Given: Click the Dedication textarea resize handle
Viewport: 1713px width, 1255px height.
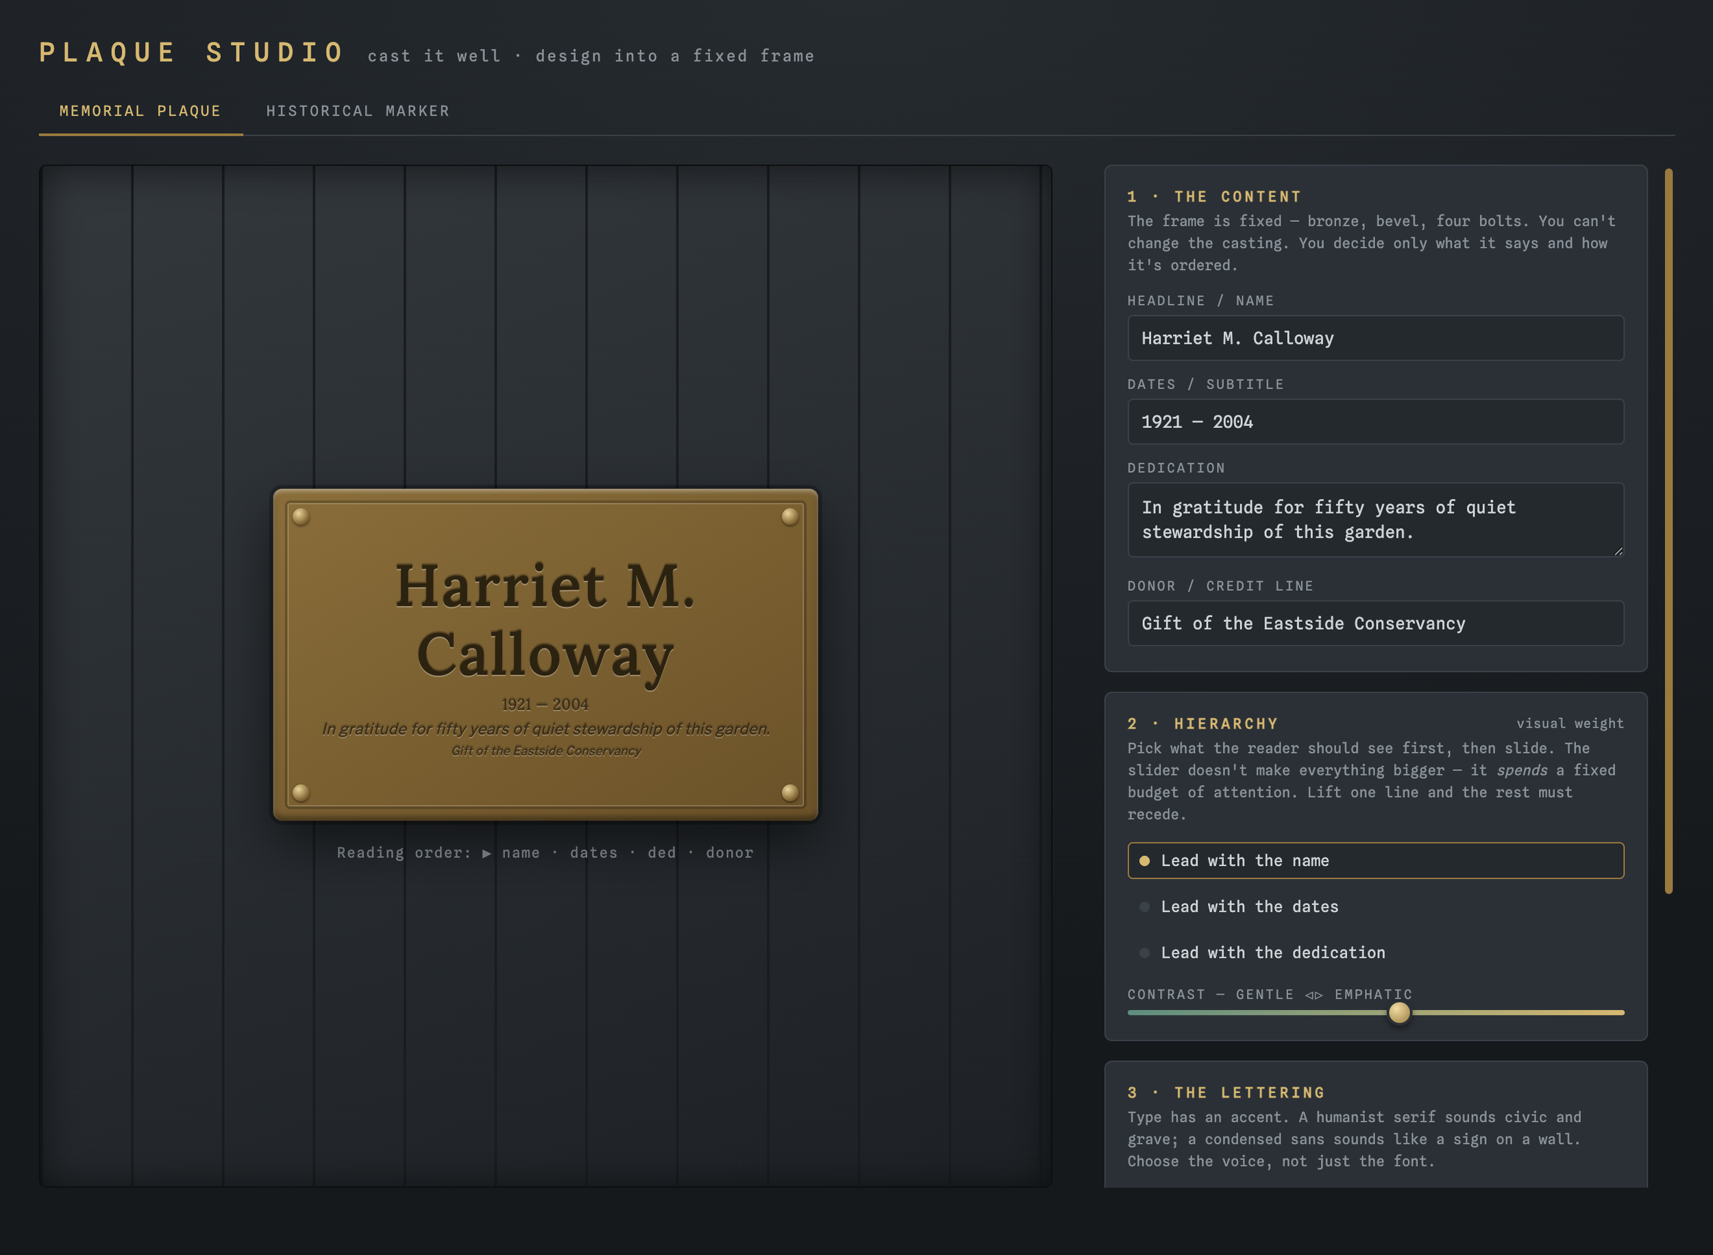Looking at the screenshot, I should (1618, 552).
